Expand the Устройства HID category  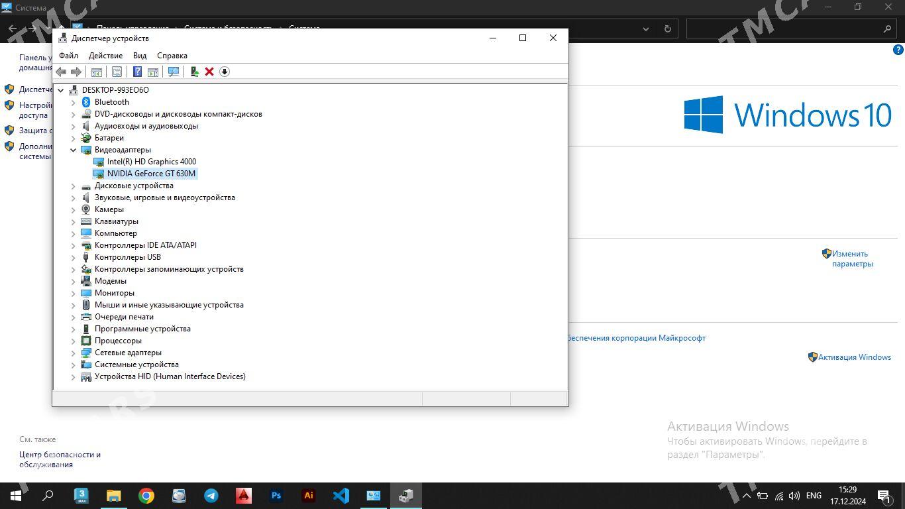tap(74, 376)
